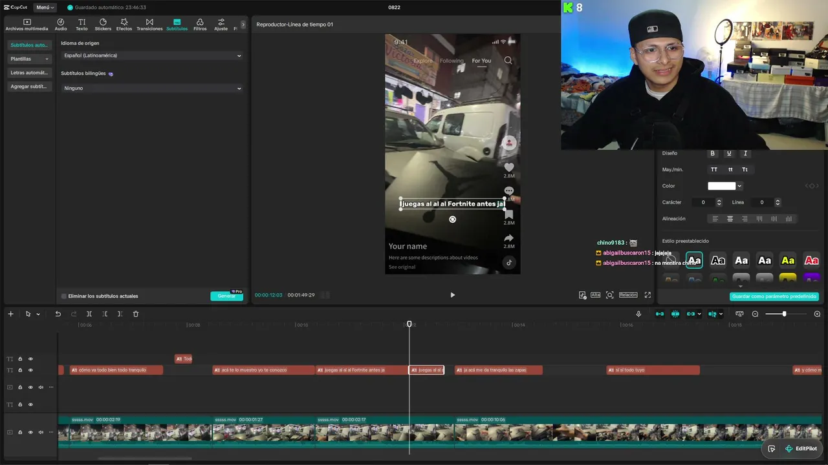
Task: Select the red Aa preset style
Action: pos(811,260)
